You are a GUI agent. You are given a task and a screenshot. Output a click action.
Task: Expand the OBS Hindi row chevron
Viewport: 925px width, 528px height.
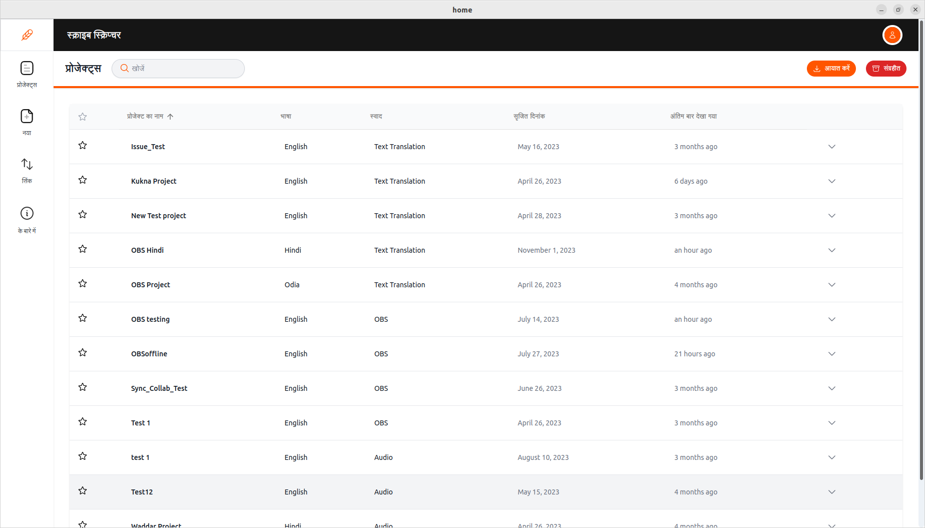[832, 250]
